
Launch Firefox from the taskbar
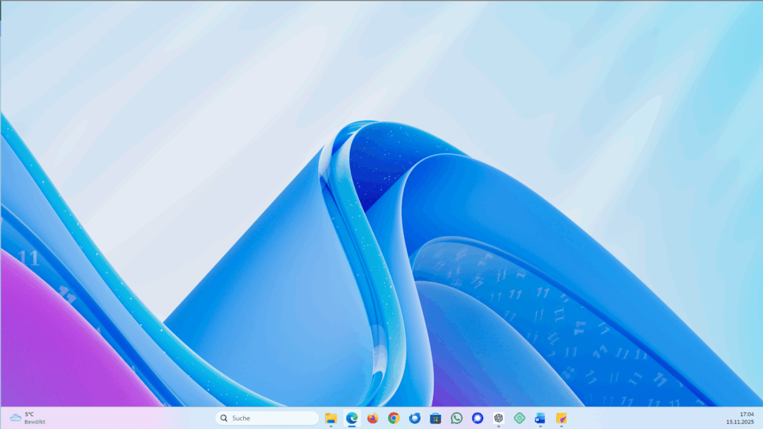372,418
